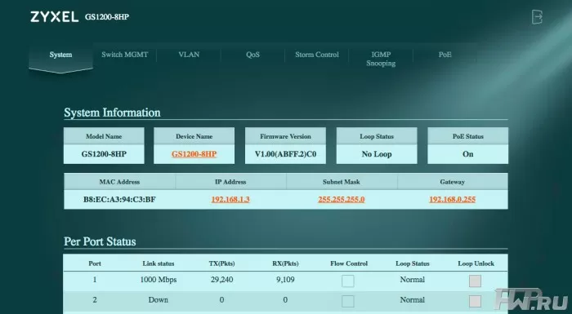Click the RX(Pkts) column header
Viewport: 572px width, 314px height.
[x=285, y=263]
